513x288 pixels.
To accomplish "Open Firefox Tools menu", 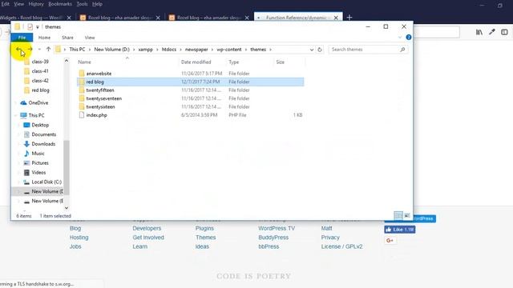I will tap(82, 4).
